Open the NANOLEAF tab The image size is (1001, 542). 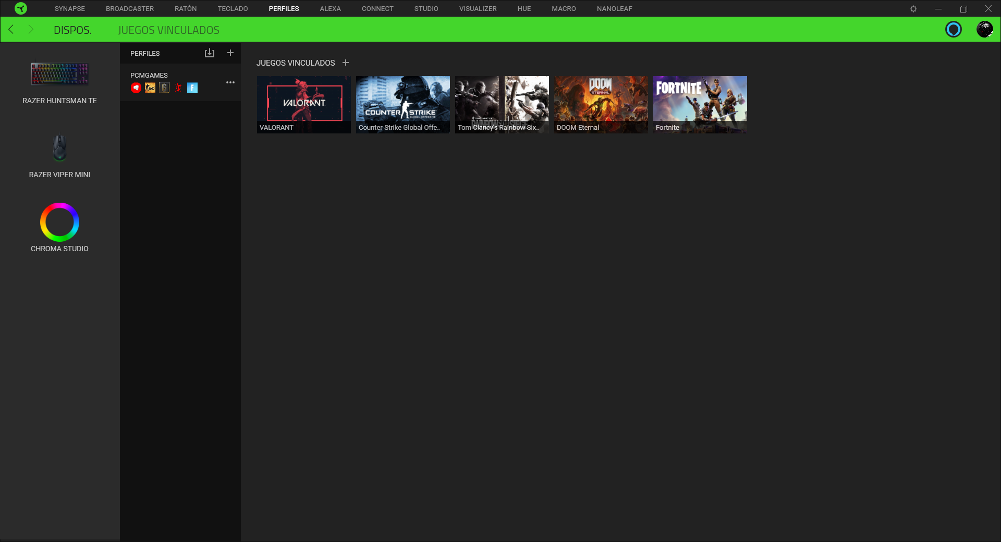point(614,9)
